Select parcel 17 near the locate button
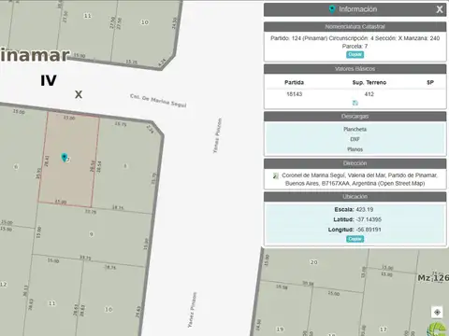Screen dimensions: 449x336 click(x=384, y=329)
